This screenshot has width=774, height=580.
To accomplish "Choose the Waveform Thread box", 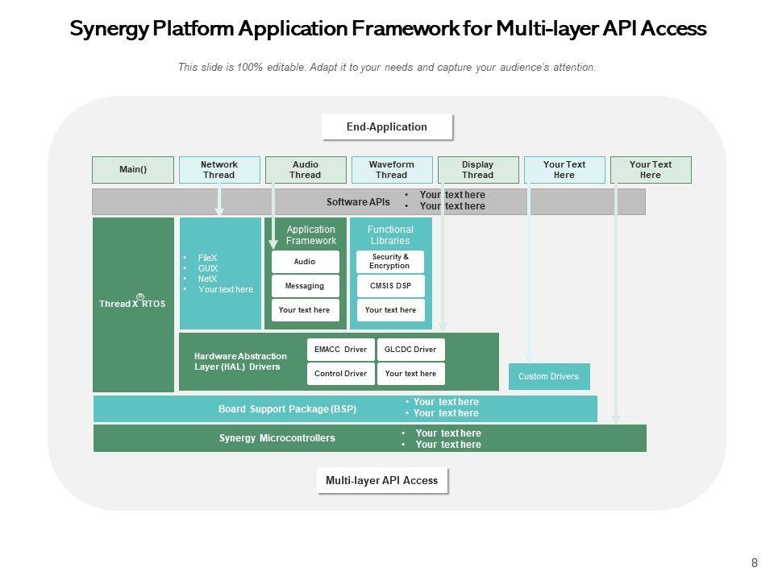I will click(x=392, y=170).
